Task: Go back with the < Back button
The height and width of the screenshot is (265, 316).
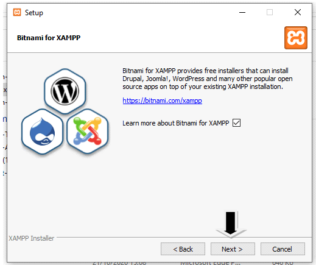Action: pos(183,249)
